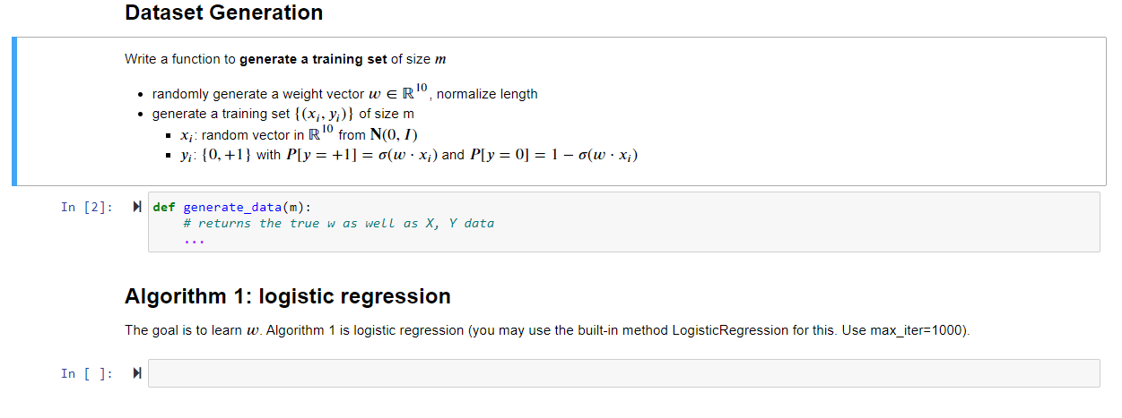Select the empty In [ ] cell prompt
The height and width of the screenshot is (418, 1122).
[87, 374]
